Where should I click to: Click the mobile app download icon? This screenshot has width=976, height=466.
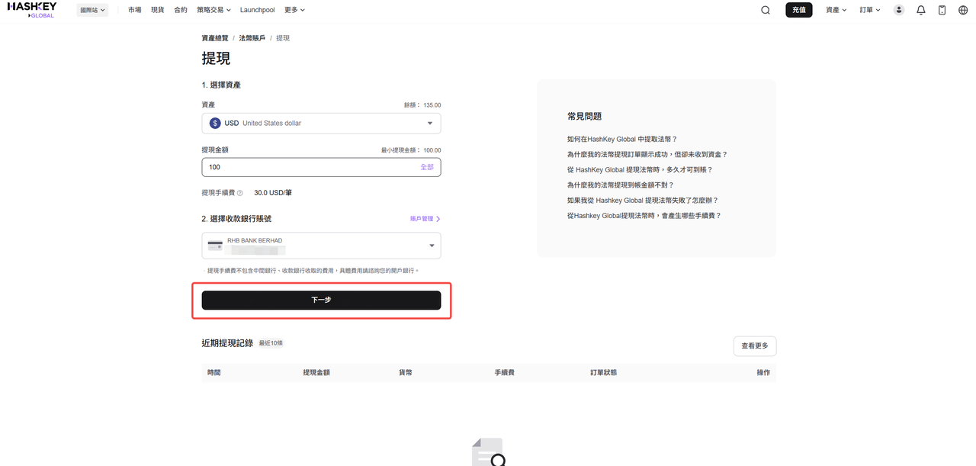pyautogui.click(x=942, y=10)
